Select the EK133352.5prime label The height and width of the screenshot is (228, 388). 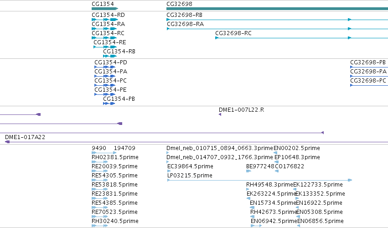tap(320, 194)
